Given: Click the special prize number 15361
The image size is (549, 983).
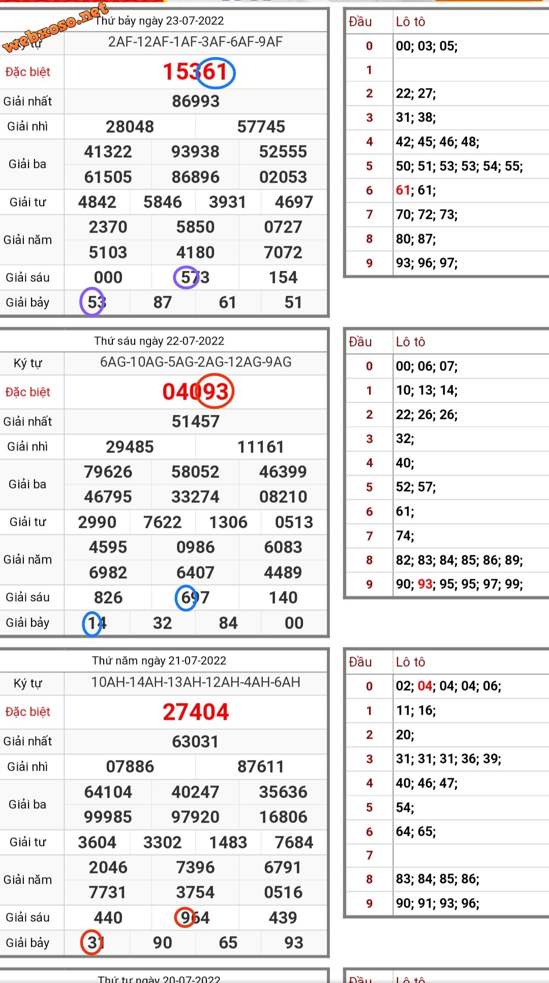Looking at the screenshot, I should pyautogui.click(x=195, y=72).
